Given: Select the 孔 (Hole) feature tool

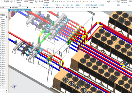Looking at the screenshot, I should coord(14,1).
